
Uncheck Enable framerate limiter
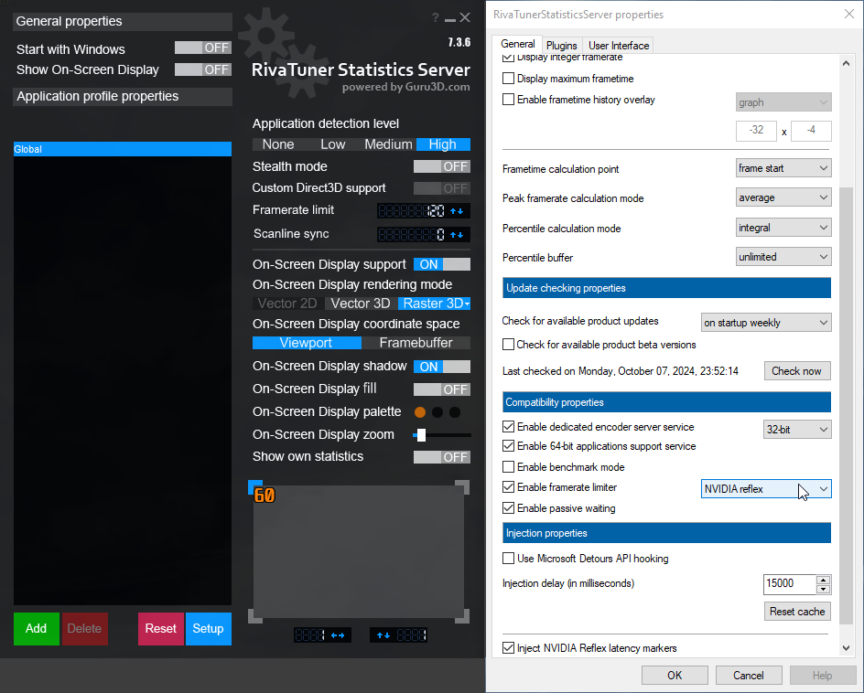(509, 487)
